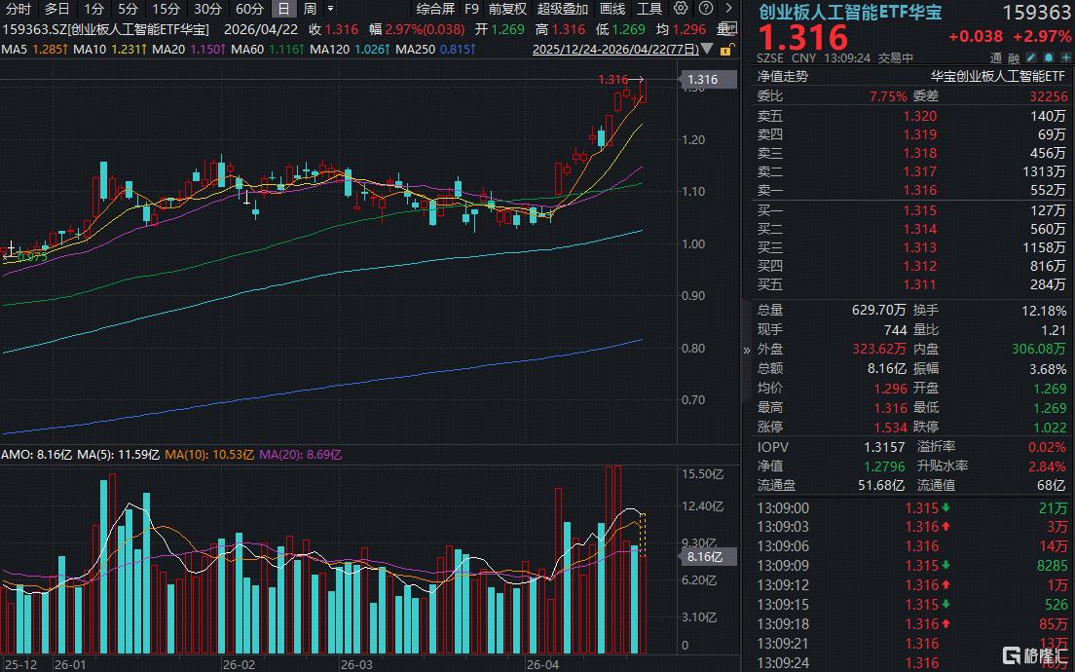
Task: Click the 26-02 date axis marker
Action: pos(239,665)
